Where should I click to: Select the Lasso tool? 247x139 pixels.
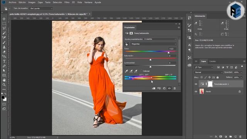[4, 28]
